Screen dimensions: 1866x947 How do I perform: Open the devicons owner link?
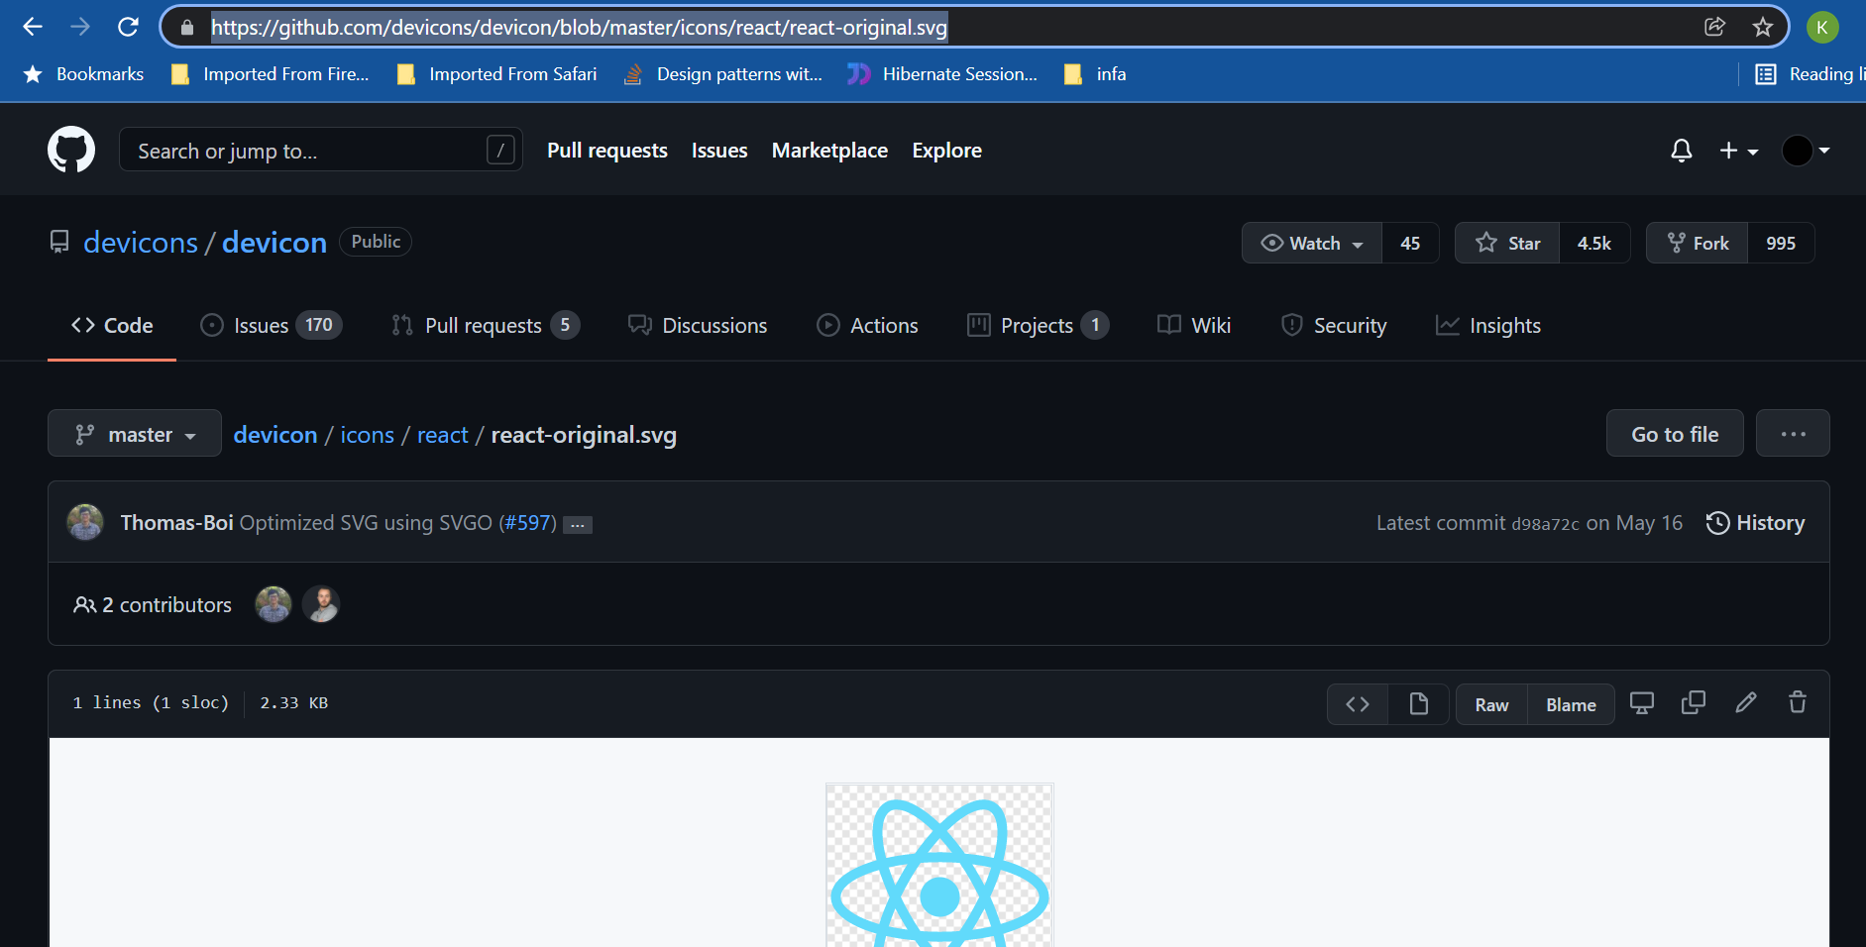141,243
